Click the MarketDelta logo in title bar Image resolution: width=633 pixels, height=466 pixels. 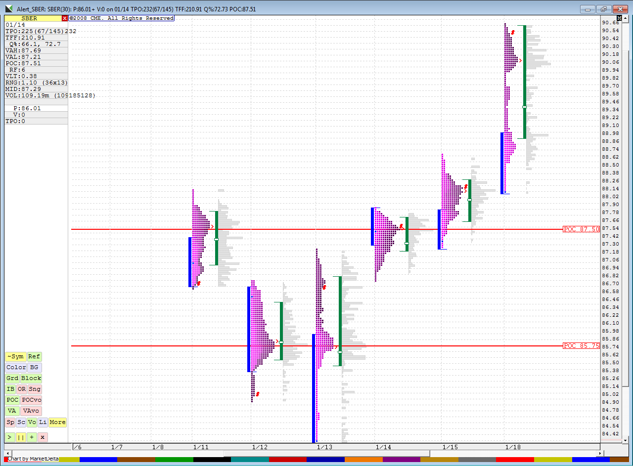8,8
